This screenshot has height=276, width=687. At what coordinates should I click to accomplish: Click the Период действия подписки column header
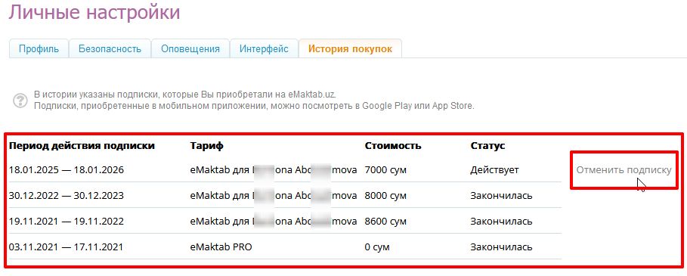coord(82,146)
